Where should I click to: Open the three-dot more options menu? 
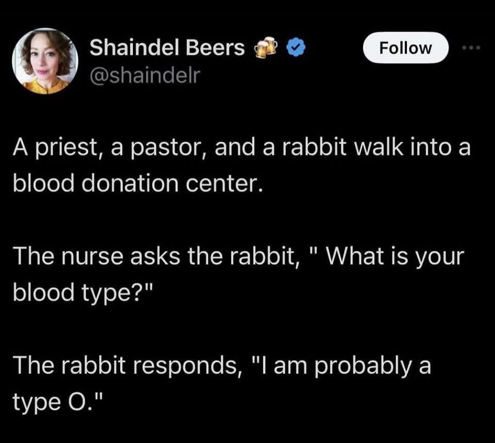[x=471, y=48]
